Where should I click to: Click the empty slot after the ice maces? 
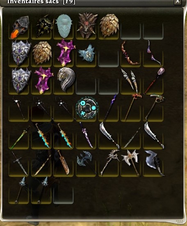(64, 196)
